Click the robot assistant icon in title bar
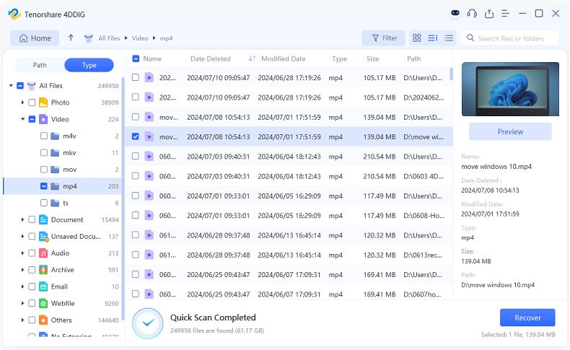Image resolution: width=570 pixels, height=350 pixels. pyautogui.click(x=455, y=13)
